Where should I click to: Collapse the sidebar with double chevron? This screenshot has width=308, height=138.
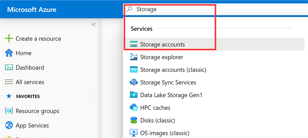94,25
